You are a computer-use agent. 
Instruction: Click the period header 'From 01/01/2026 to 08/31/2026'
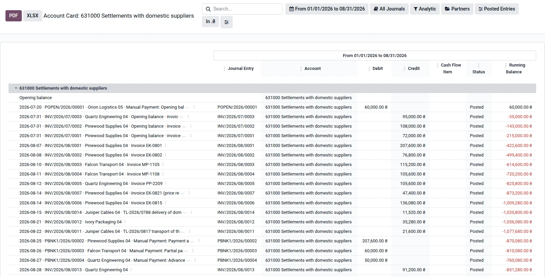pos(375,56)
